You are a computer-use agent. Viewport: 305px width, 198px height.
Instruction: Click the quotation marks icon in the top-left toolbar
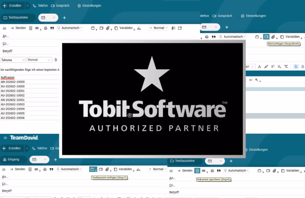click(52, 28)
